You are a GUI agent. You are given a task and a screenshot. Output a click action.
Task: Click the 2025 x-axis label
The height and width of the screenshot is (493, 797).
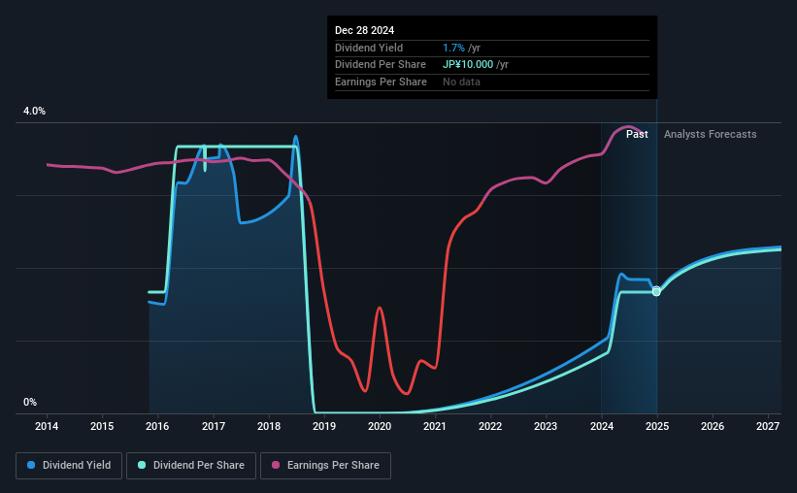[x=656, y=426]
